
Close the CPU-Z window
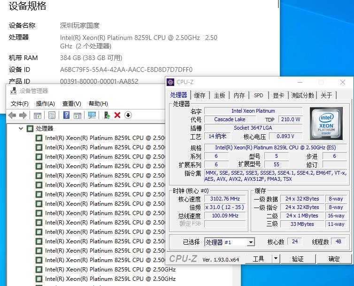coord(343,82)
